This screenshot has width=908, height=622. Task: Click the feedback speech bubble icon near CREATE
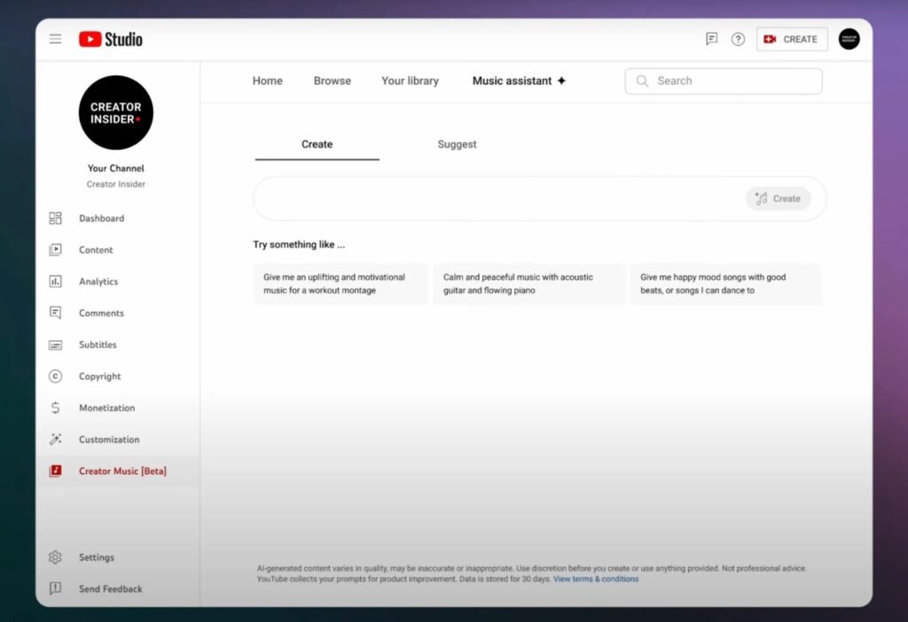point(710,39)
